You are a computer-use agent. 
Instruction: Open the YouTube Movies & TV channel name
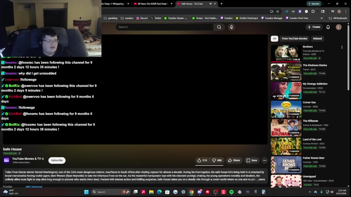point(26,159)
